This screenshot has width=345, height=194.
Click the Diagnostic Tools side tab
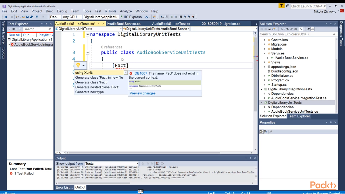(x=341, y=34)
